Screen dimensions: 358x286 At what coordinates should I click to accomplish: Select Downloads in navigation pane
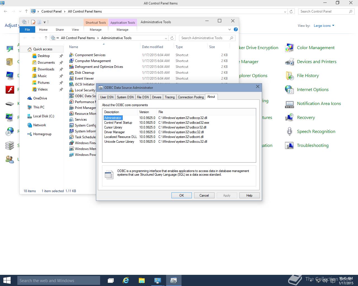click(x=46, y=69)
